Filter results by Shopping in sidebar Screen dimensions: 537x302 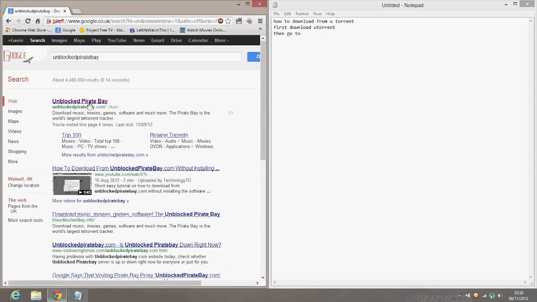click(17, 151)
